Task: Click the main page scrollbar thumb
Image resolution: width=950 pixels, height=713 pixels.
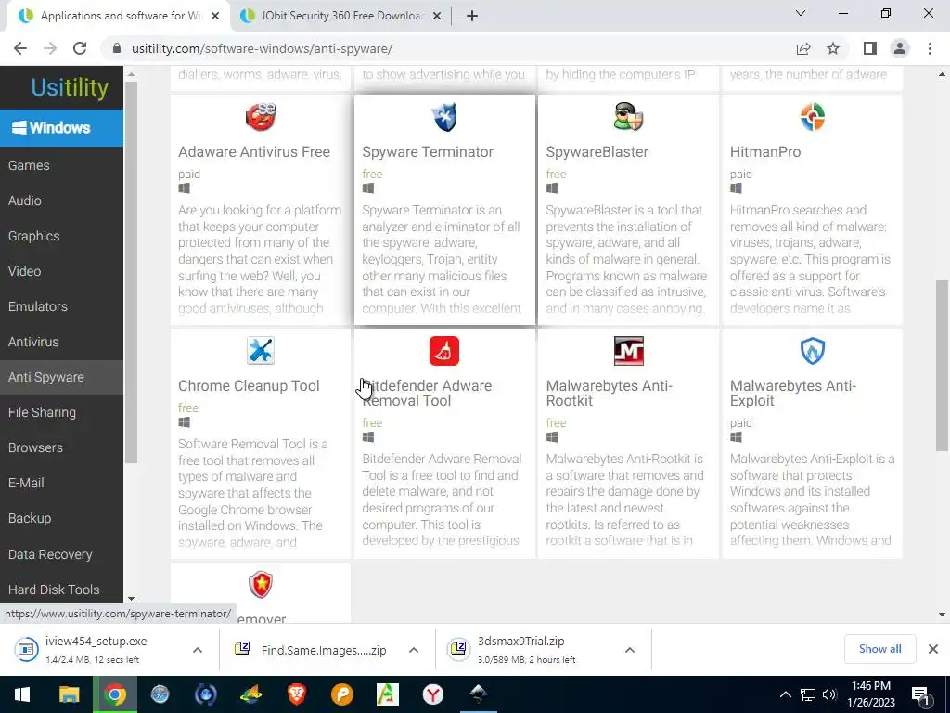Action: point(942,366)
